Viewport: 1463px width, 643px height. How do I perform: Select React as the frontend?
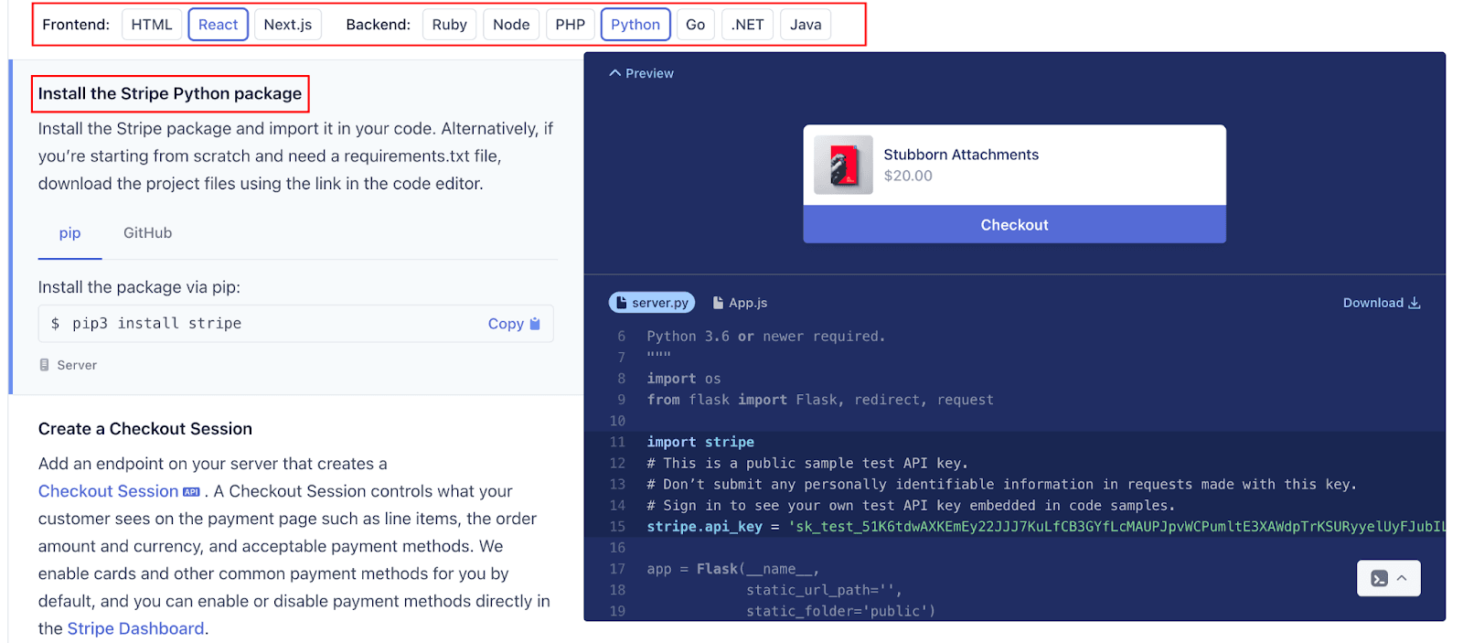(x=218, y=25)
